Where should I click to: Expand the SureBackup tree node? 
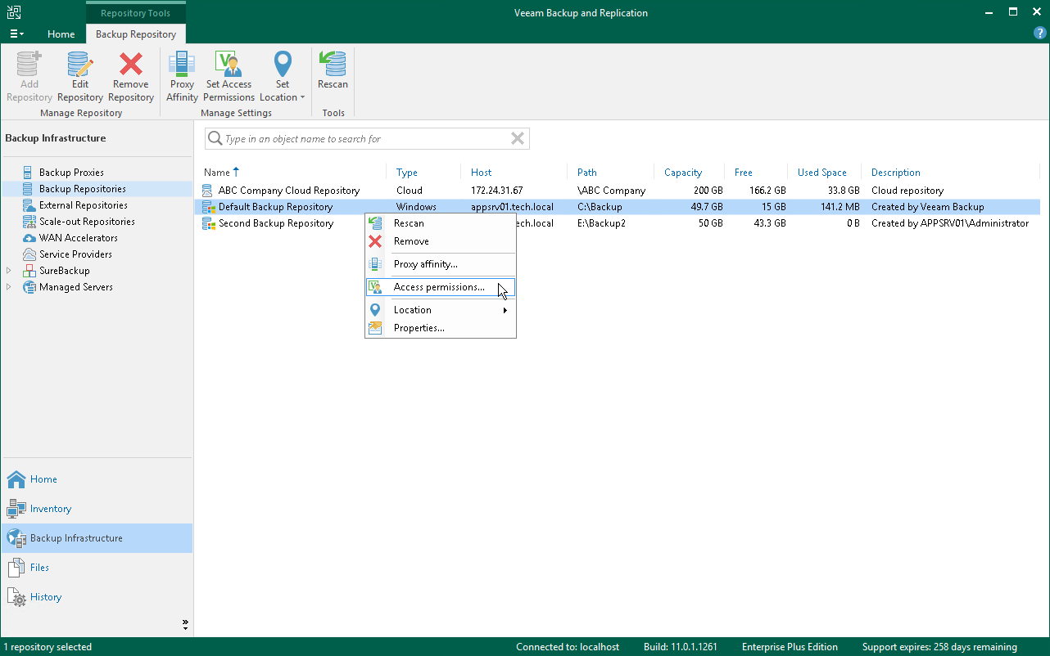(x=9, y=271)
